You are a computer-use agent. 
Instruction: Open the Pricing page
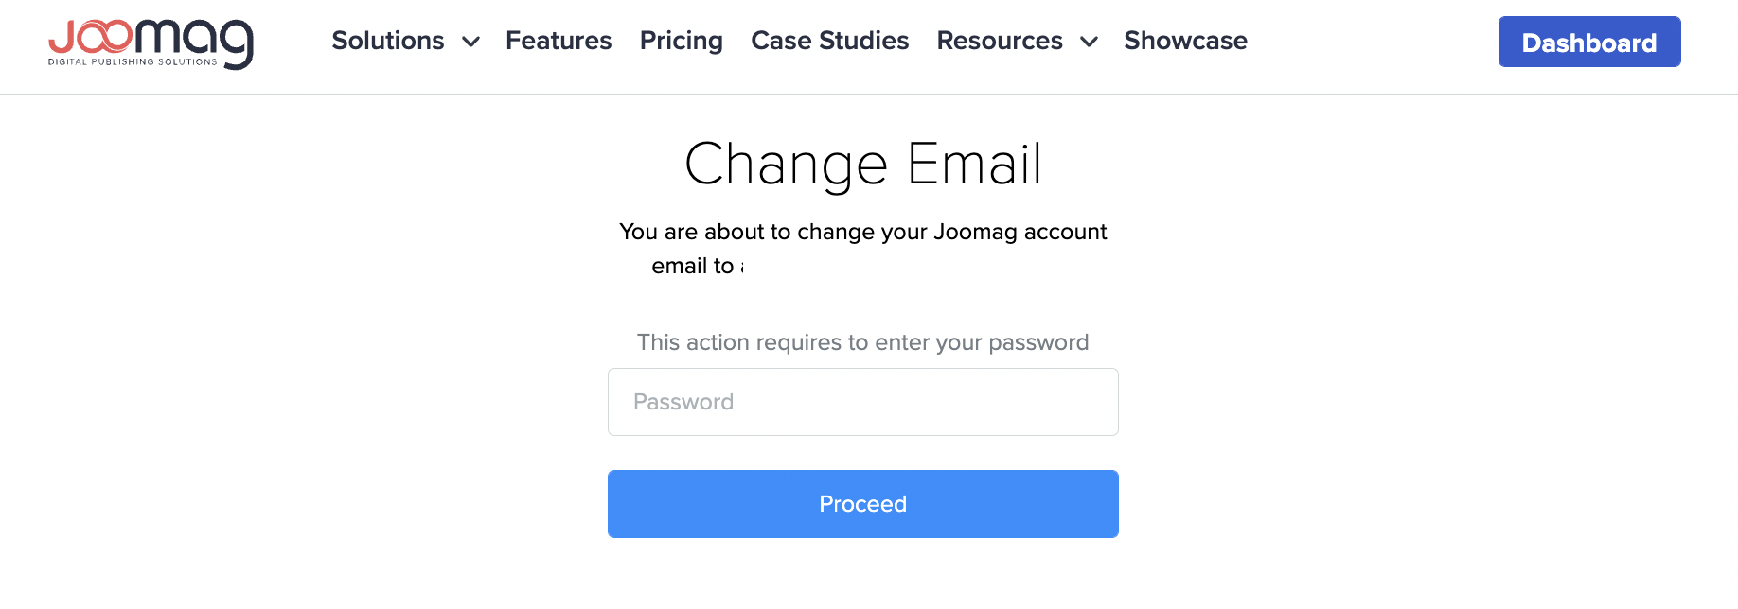point(681,41)
